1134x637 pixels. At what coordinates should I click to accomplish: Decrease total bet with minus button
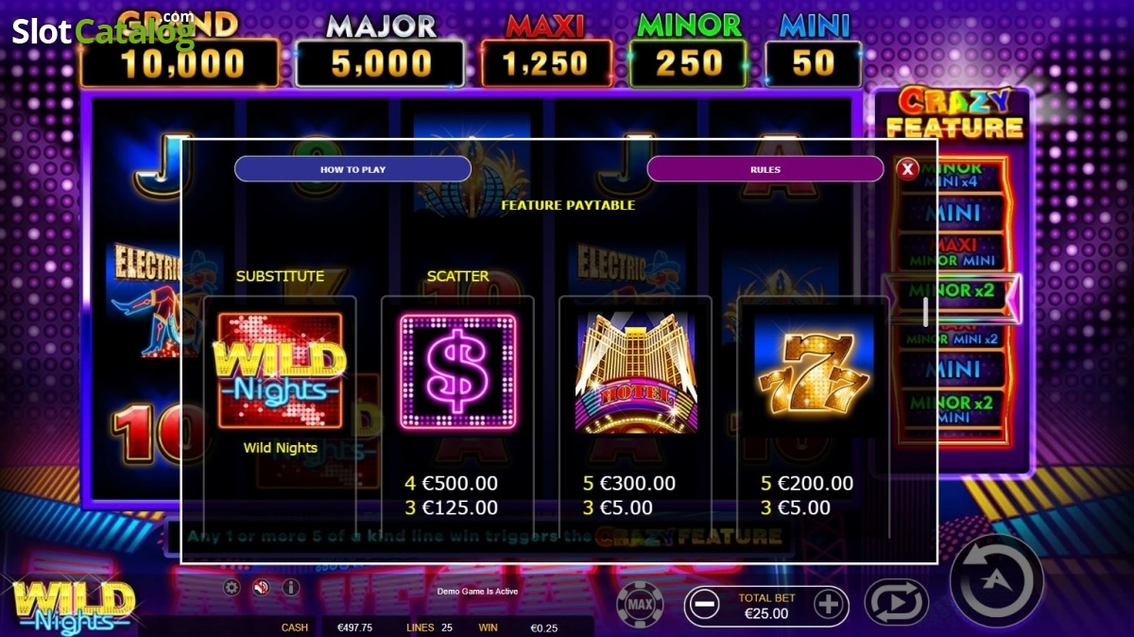[703, 605]
